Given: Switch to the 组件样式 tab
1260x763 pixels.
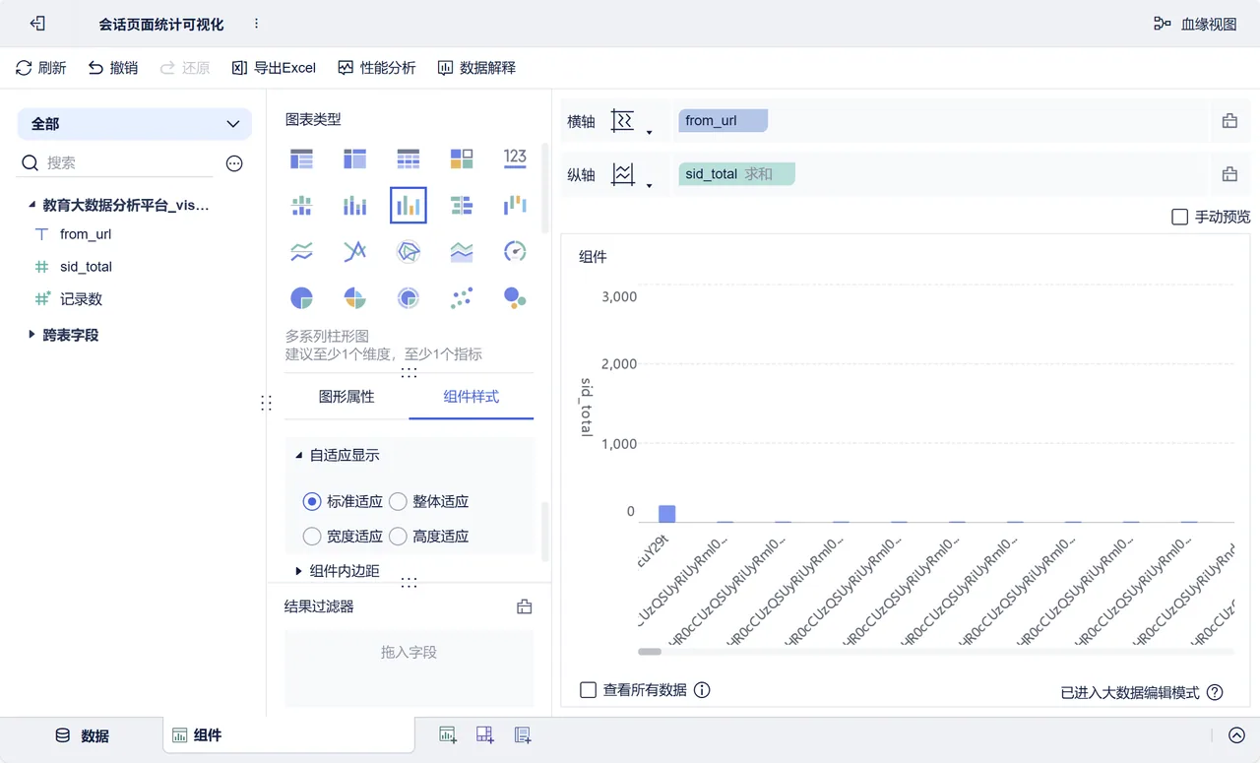Looking at the screenshot, I should coord(472,397).
